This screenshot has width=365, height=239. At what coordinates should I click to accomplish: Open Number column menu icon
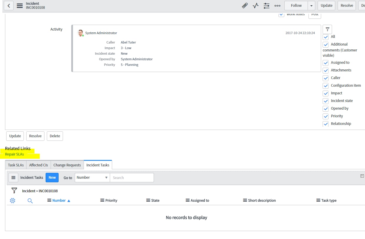point(49,200)
